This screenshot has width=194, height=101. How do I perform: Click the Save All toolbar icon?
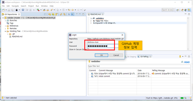point(12,10)
